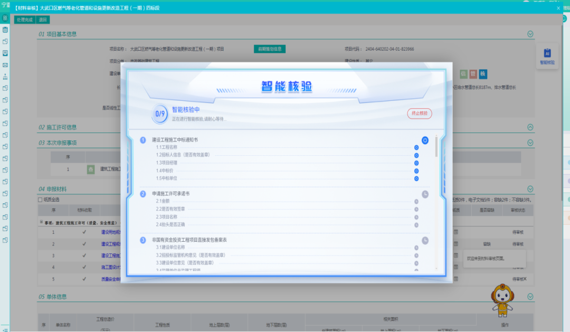Click the grid dashboard icon in sidebar
The width and height of the screenshot is (570, 332).
pyautogui.click(x=5, y=18)
